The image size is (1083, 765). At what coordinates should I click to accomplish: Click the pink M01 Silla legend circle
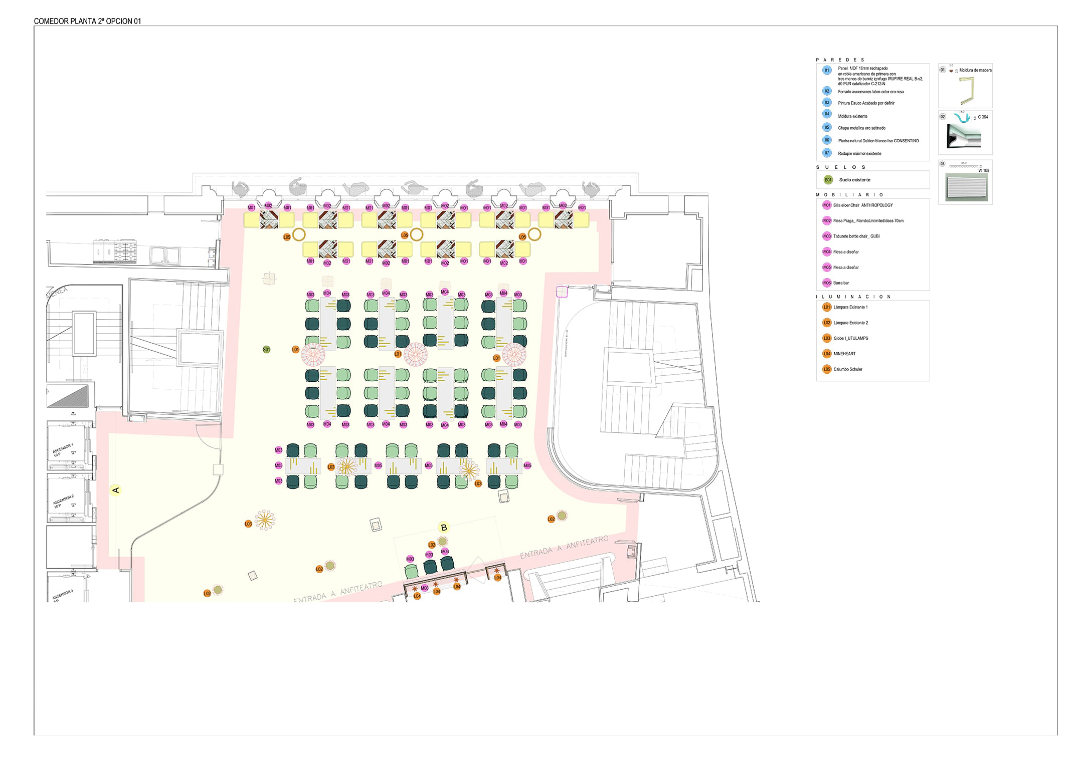(x=826, y=205)
